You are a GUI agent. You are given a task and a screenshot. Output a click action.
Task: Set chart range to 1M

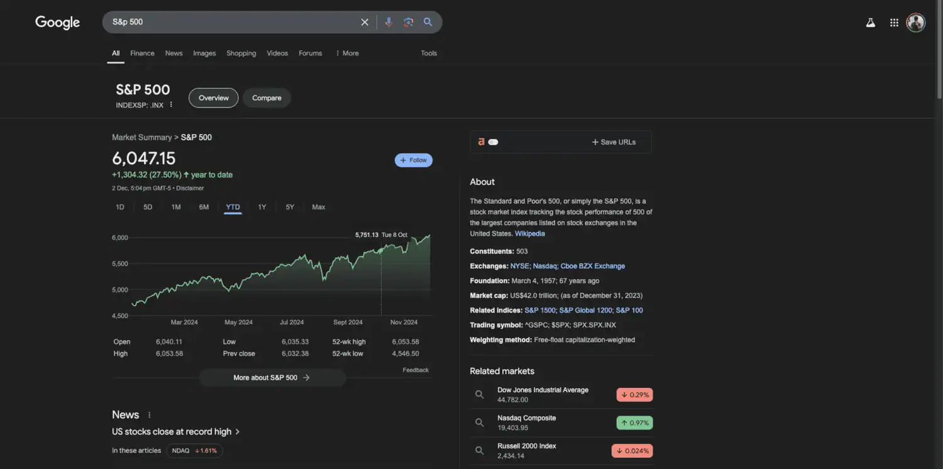[176, 207]
